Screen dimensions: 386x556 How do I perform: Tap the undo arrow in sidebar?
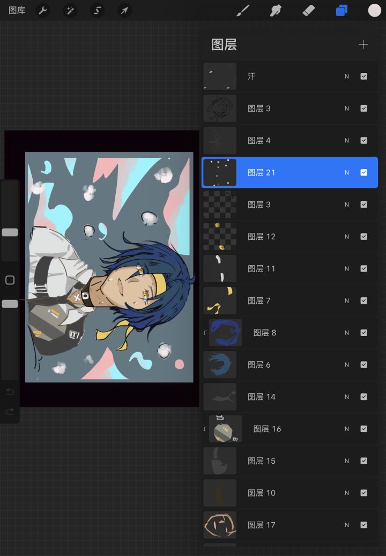tap(10, 391)
